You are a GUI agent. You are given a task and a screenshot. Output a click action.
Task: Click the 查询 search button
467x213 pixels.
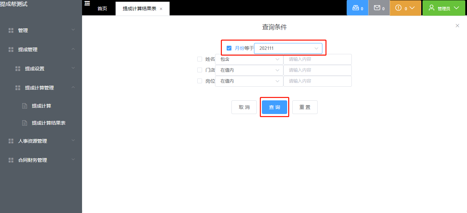[274, 107]
